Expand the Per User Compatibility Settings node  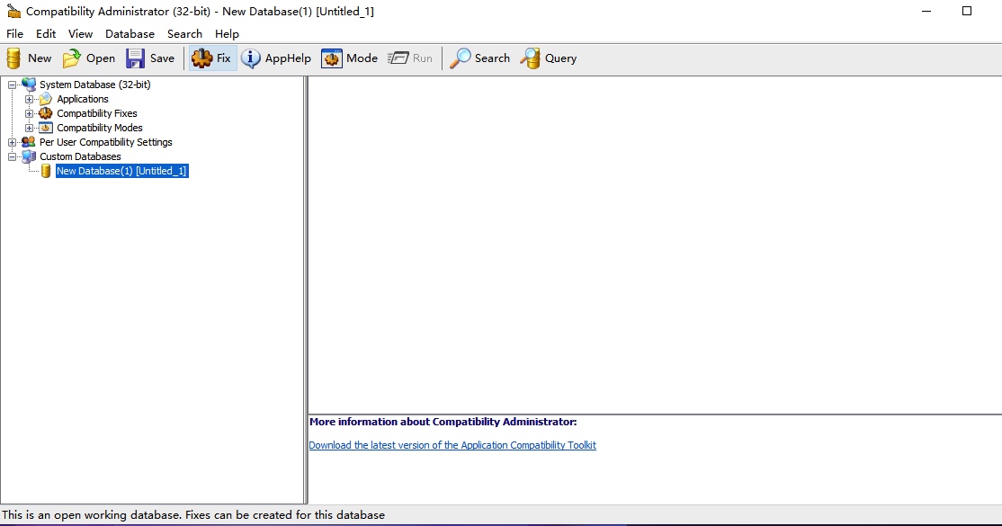click(12, 142)
